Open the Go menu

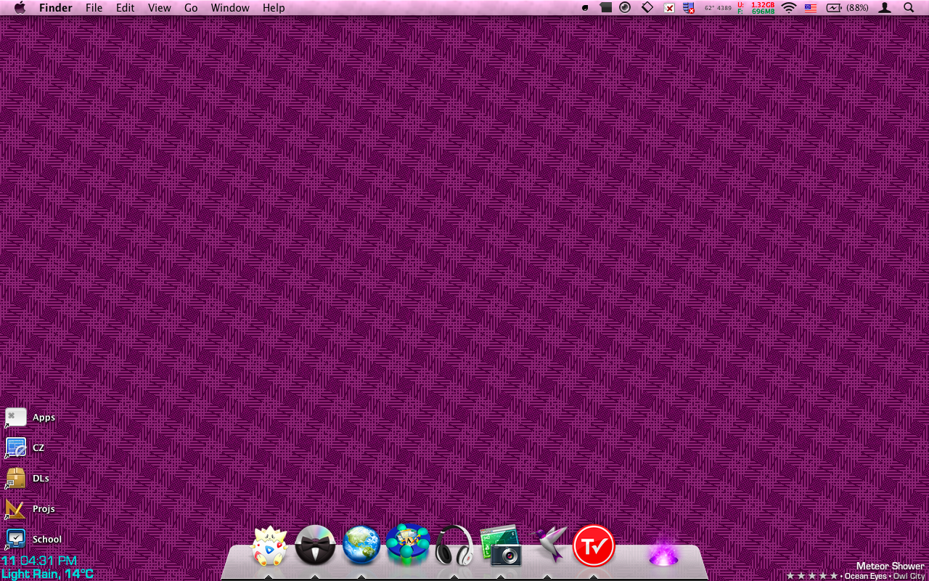point(191,8)
